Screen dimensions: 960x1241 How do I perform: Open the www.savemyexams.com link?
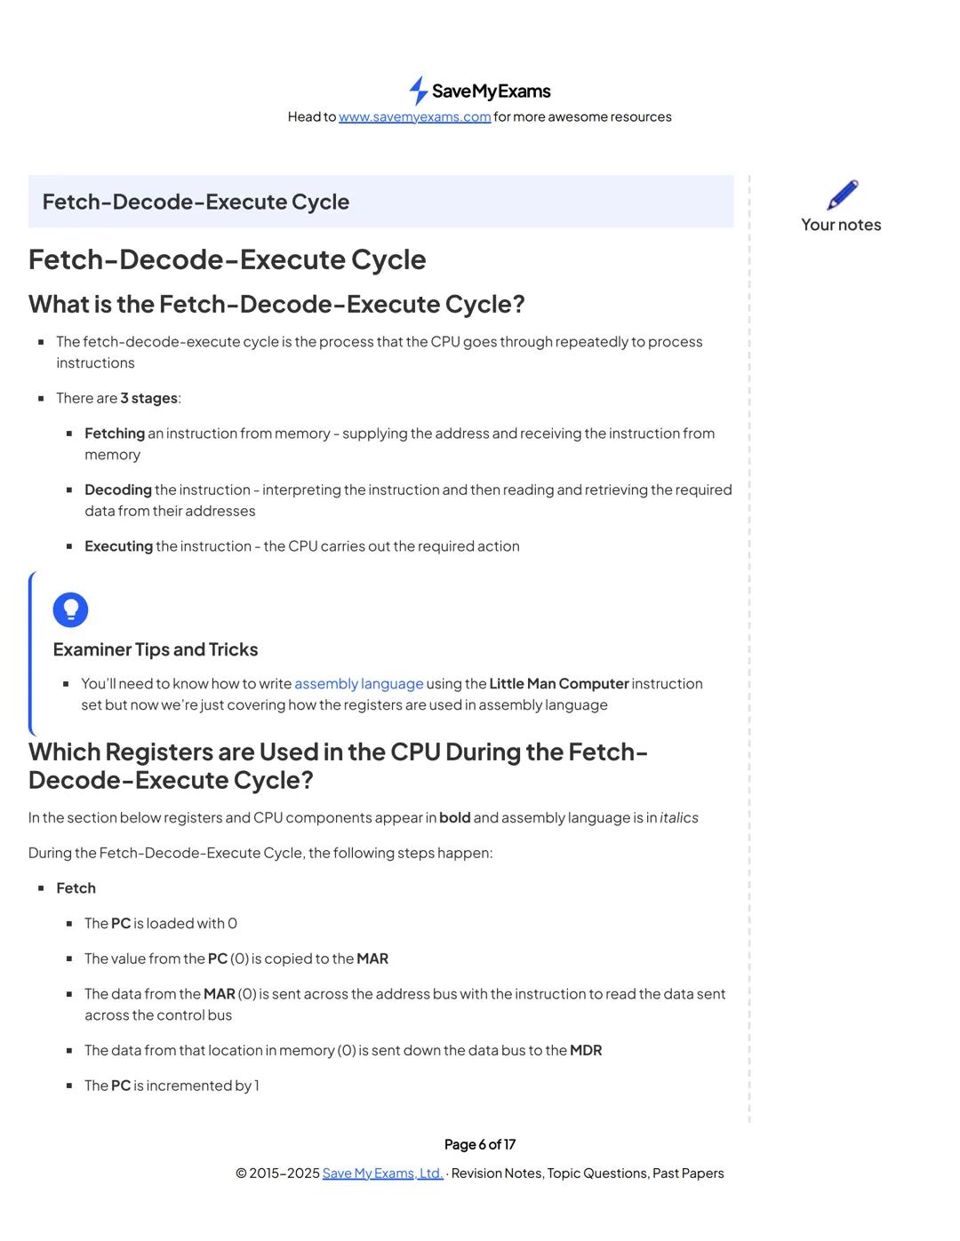tap(414, 117)
